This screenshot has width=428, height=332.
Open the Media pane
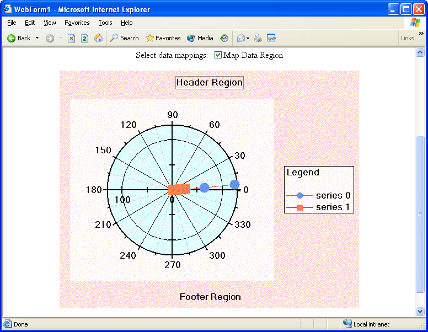(200, 38)
